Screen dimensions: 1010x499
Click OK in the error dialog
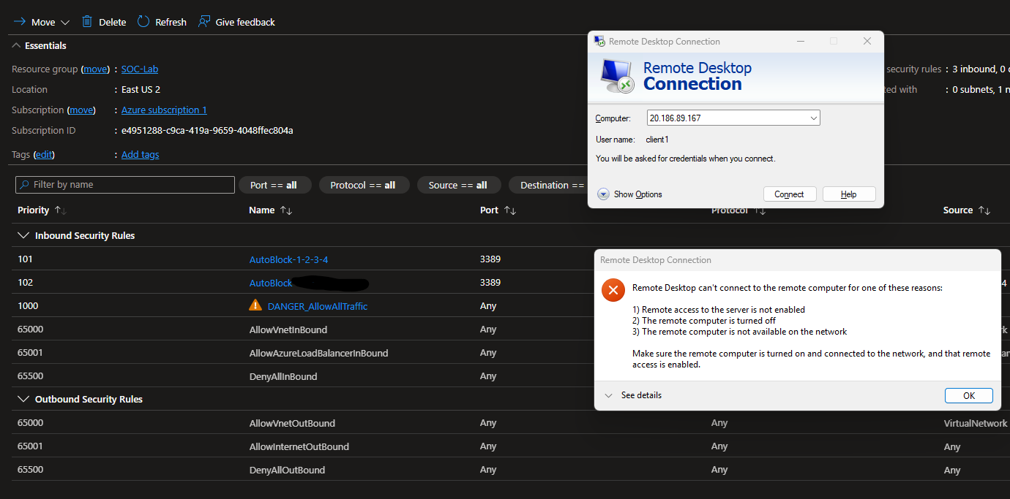(968, 395)
